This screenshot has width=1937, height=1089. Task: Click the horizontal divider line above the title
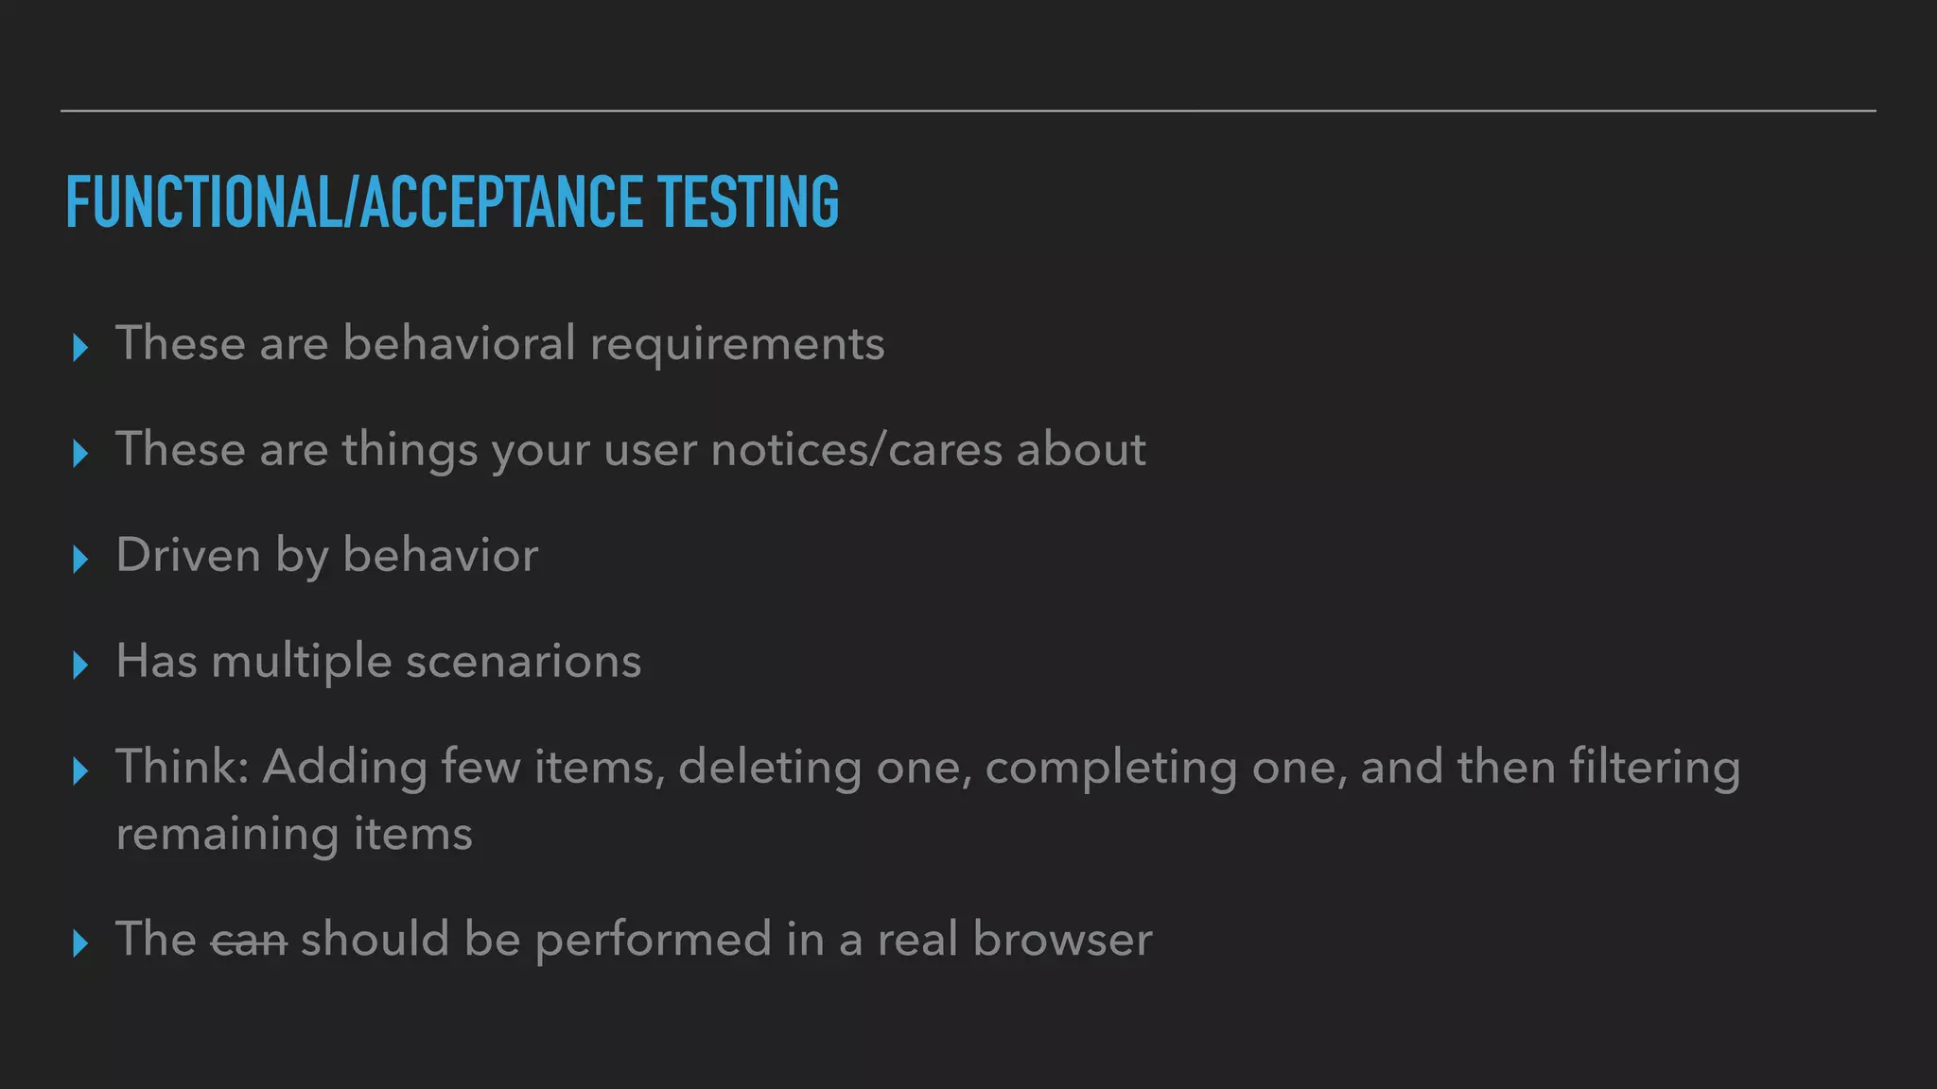[968, 111]
